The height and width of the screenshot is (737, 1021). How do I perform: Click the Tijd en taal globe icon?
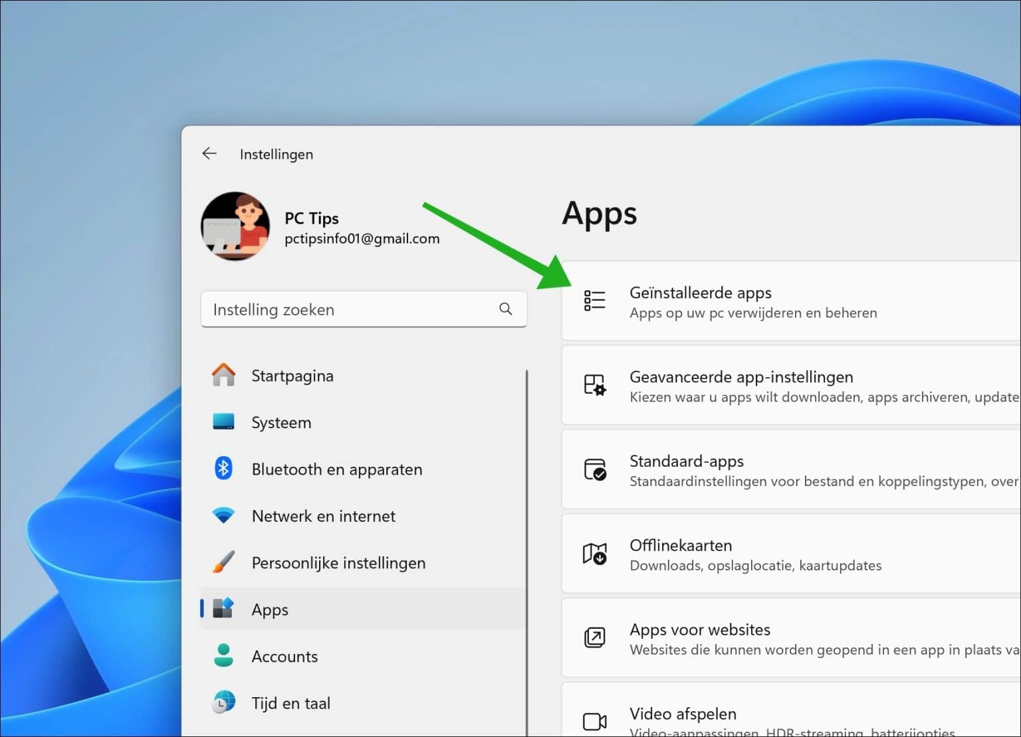[223, 702]
